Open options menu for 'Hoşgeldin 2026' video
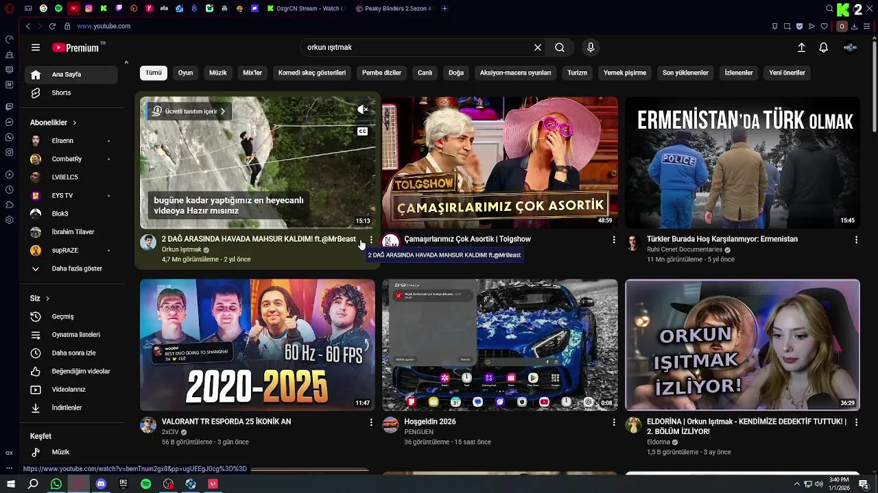This screenshot has height=493, width=878. coord(614,422)
